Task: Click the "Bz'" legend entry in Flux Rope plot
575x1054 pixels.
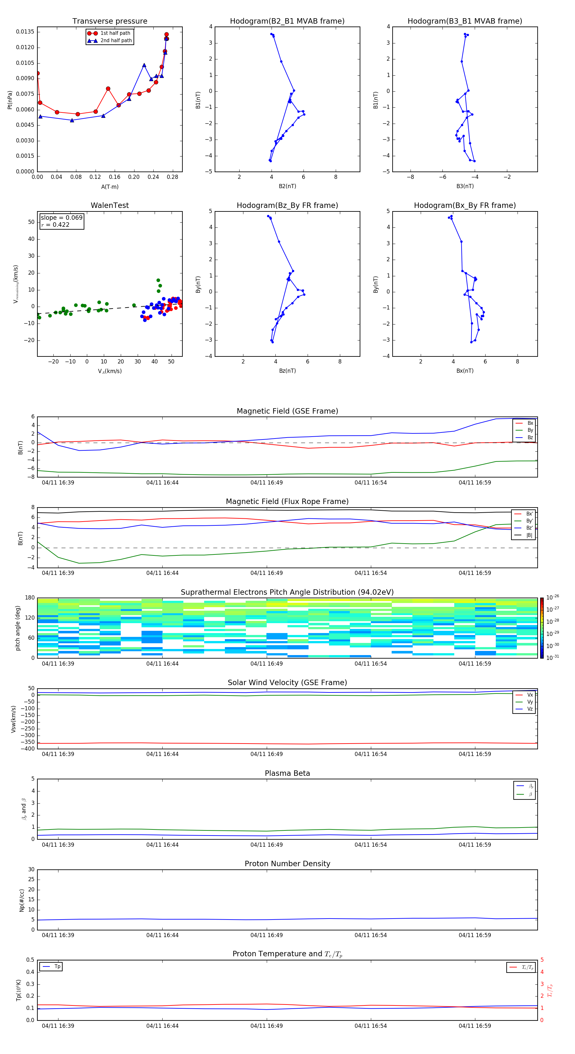Action: point(524,528)
